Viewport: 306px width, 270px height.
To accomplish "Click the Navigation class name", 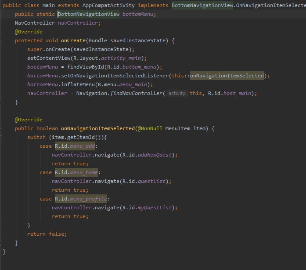I will pyautogui.click(x=92, y=93).
